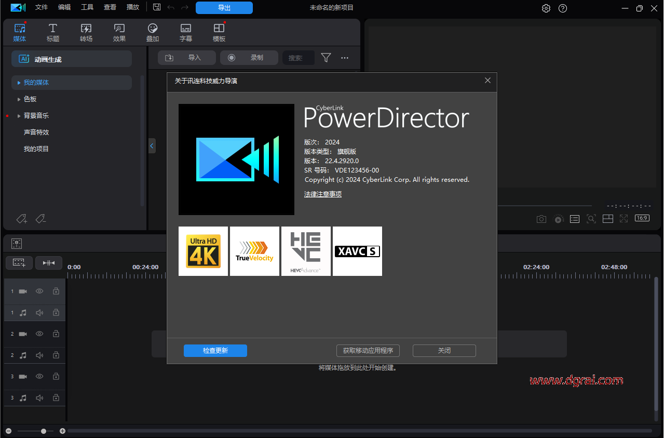The image size is (664, 438).
Task: Hide video track 1 with eye icon
Action: point(39,291)
